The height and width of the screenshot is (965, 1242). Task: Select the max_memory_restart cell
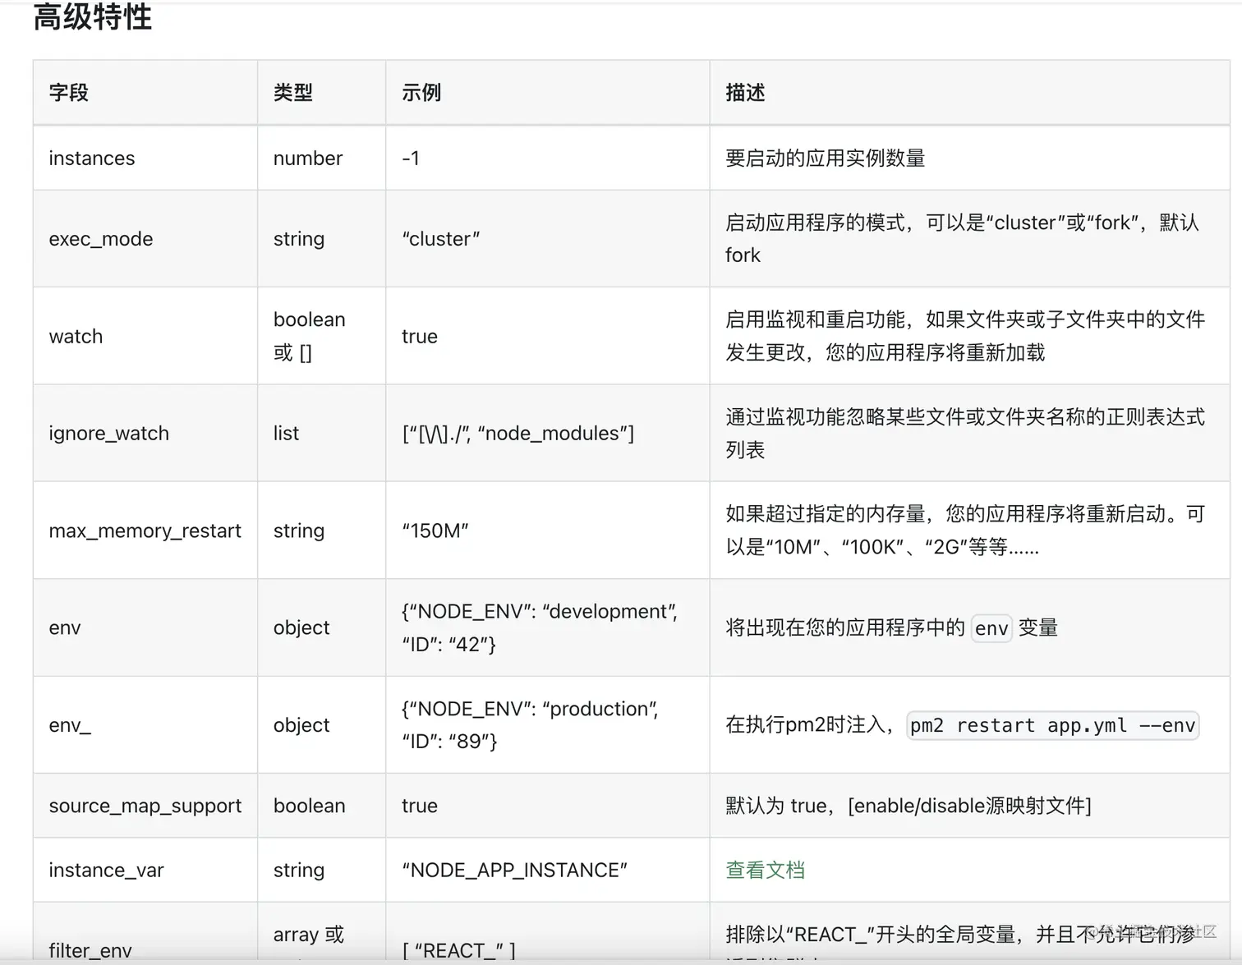[145, 531]
